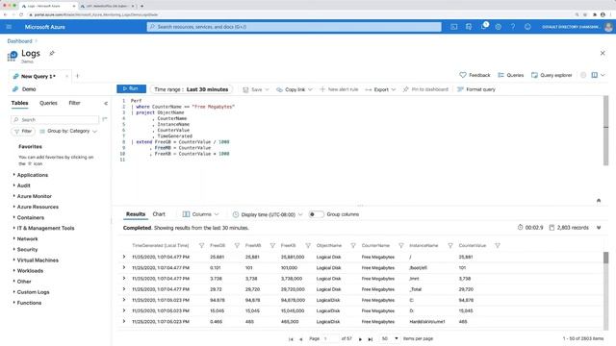Image resolution: width=616 pixels, height=346 pixels.
Task: Click the Feedback button
Action: click(x=475, y=75)
